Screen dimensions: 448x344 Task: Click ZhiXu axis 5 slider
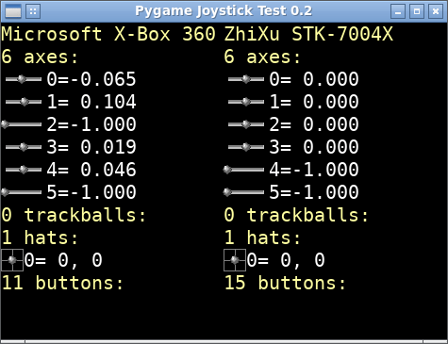tap(243, 192)
